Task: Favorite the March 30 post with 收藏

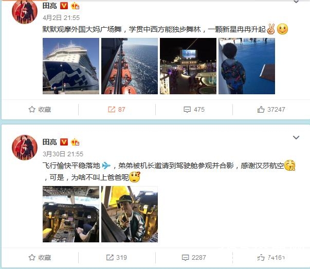Action: coord(40,257)
